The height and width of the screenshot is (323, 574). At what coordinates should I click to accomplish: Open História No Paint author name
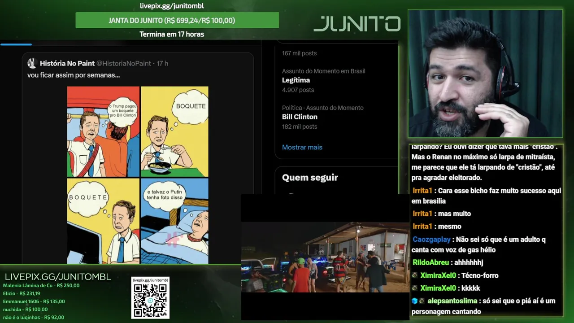(67, 63)
